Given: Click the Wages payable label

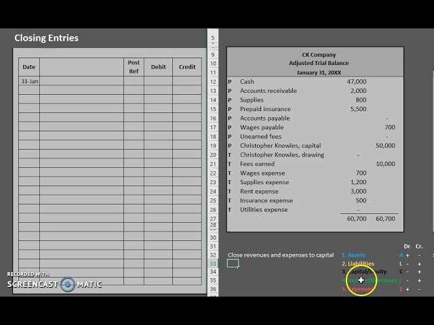Looking at the screenshot, I should coord(262,127).
